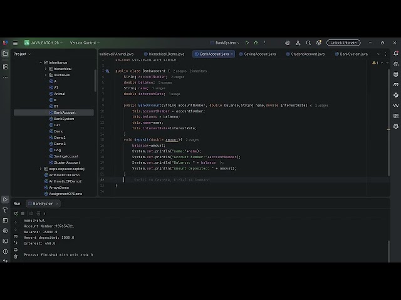This screenshot has height=300, width=401.
Task: Open the W-shaped plugin tool window
Action: tap(395, 106)
